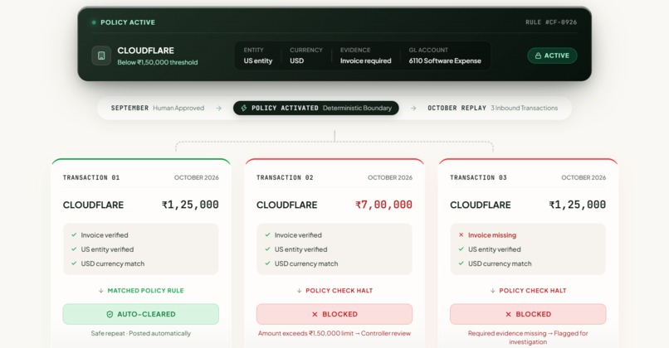The image size is (669, 348).
Task: Click the MATCHED POLICY RULE label
Action: [145, 291]
